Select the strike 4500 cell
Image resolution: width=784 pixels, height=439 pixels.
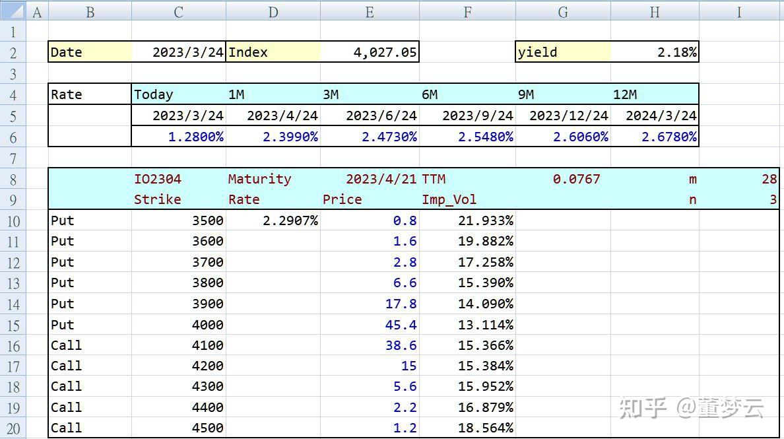coord(178,428)
